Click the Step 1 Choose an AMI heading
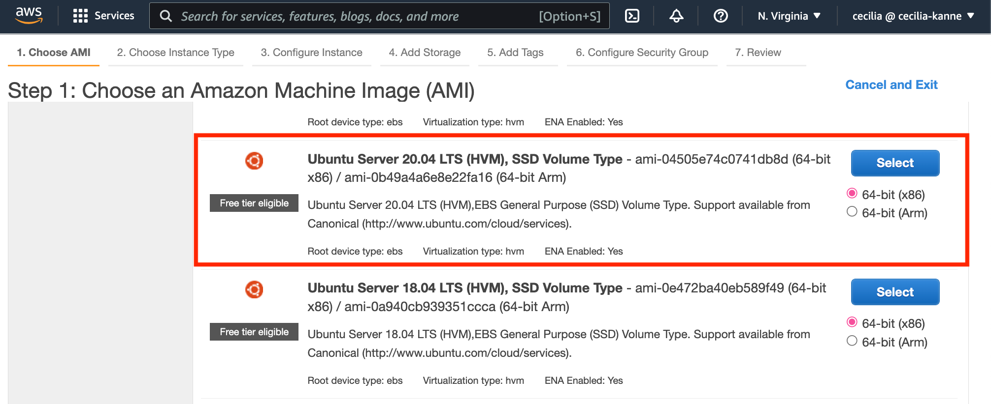This screenshot has height=404, width=991. point(241,91)
